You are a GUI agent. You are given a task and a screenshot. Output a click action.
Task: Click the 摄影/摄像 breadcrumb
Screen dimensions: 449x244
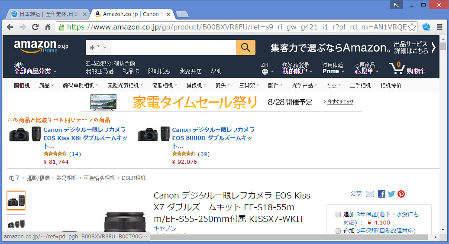coord(38,178)
